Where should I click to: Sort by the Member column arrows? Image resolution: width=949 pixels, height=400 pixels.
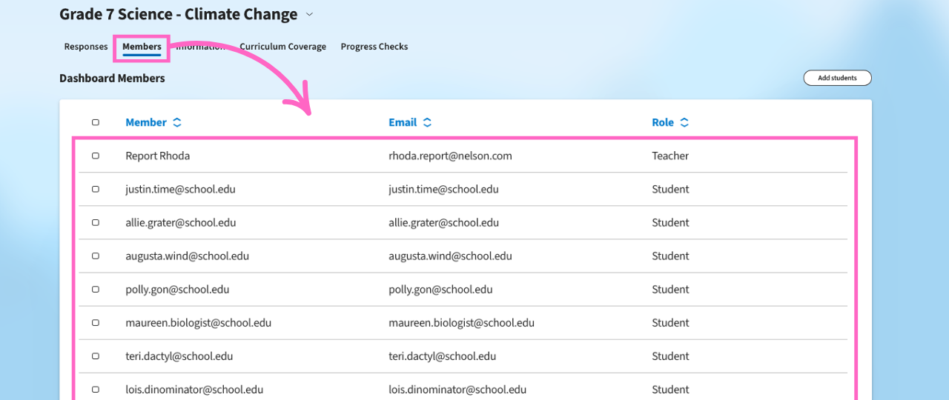[177, 122]
